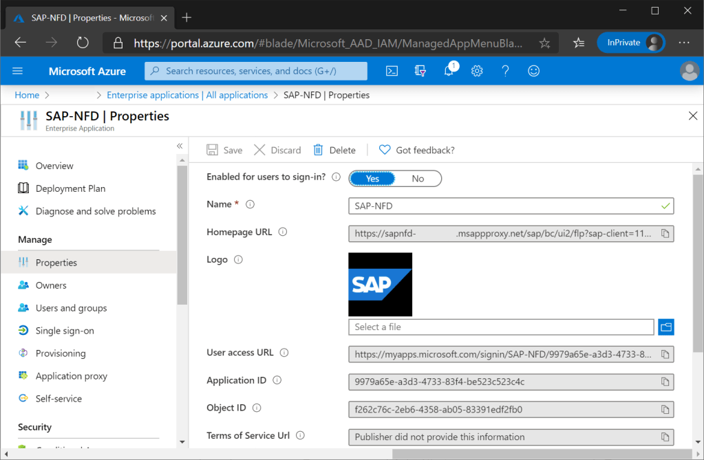Open portal settings gear icon
This screenshot has width=704, height=460.
[477, 71]
